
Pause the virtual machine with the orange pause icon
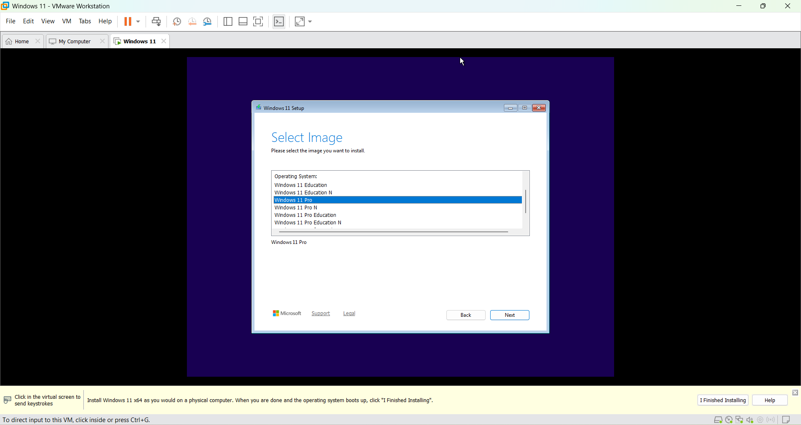tap(128, 22)
